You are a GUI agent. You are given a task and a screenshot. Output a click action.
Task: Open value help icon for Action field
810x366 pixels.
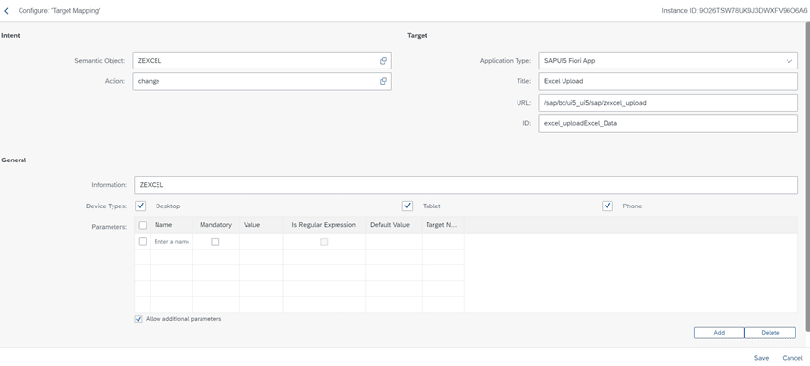pos(383,81)
